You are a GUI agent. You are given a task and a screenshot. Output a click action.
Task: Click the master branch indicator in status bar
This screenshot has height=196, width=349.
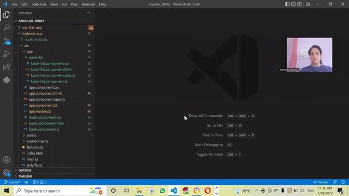click(12, 182)
